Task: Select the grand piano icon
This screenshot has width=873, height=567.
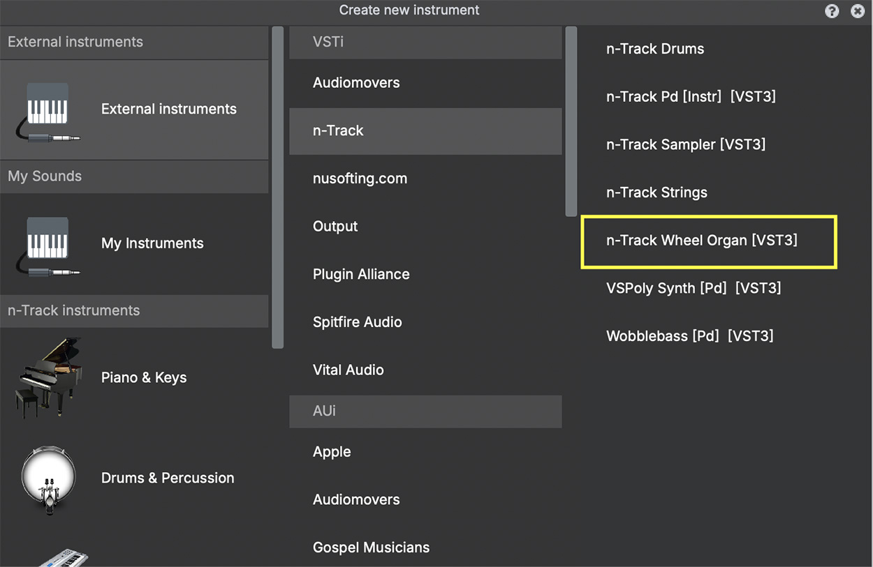Action: (x=47, y=378)
